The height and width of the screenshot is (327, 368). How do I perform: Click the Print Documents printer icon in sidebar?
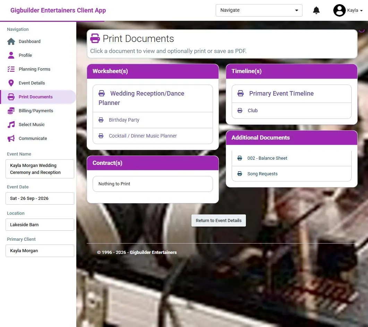[x=11, y=97]
